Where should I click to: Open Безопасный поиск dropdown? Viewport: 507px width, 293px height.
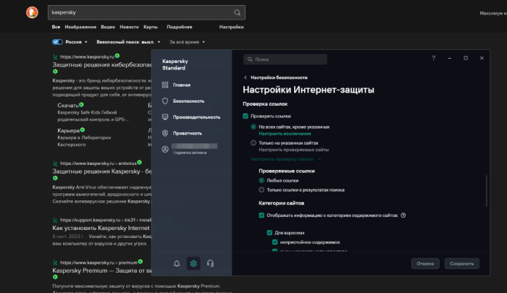[x=128, y=42]
